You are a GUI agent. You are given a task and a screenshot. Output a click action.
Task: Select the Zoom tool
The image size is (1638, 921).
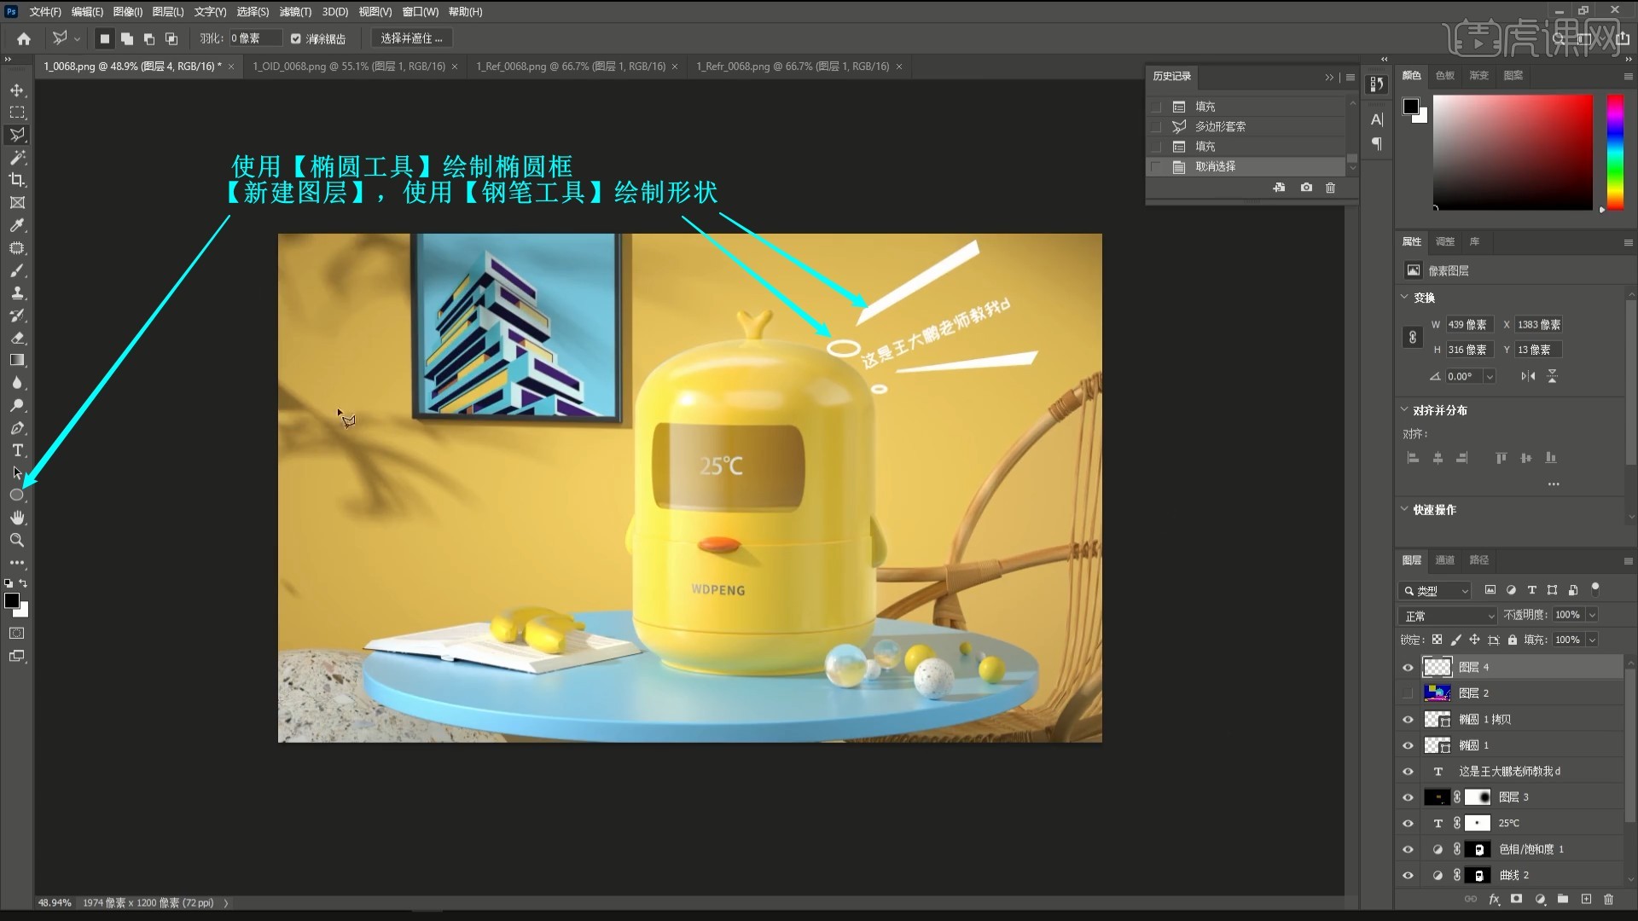click(x=15, y=540)
